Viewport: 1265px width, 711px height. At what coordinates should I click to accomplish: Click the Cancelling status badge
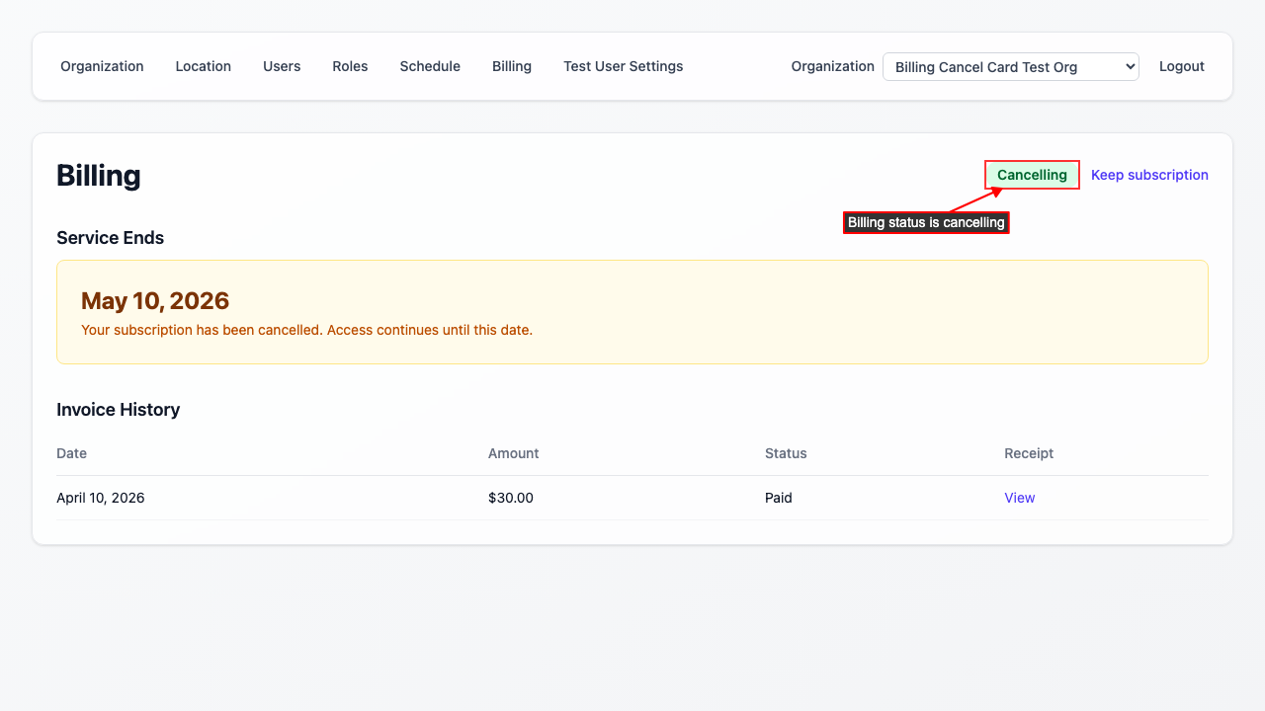point(1032,175)
